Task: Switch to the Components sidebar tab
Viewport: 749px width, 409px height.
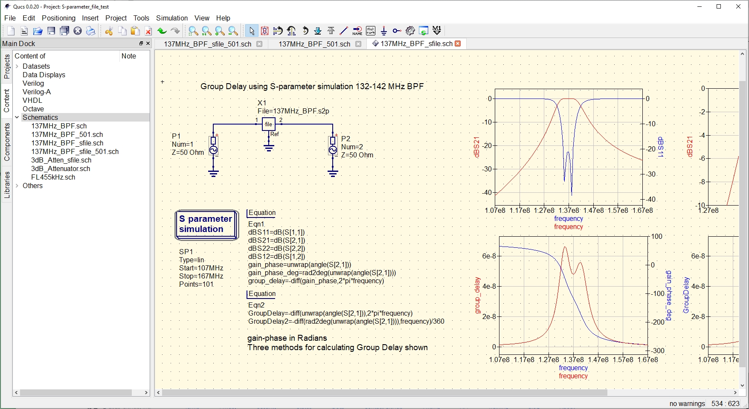Action: (6, 141)
